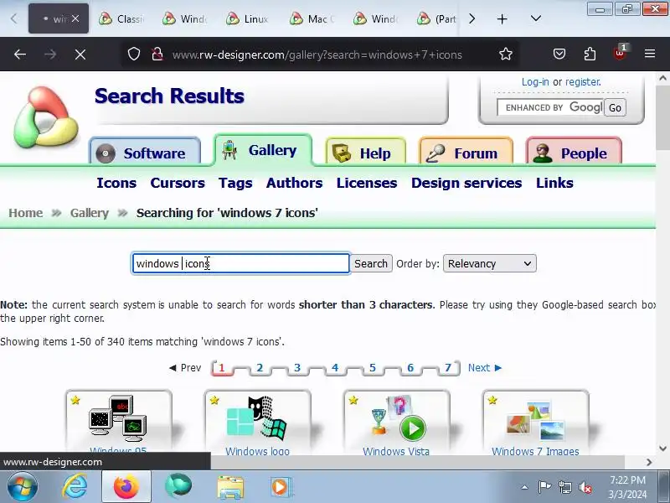Open the Firefox hamburger menu

pyautogui.click(x=650, y=54)
